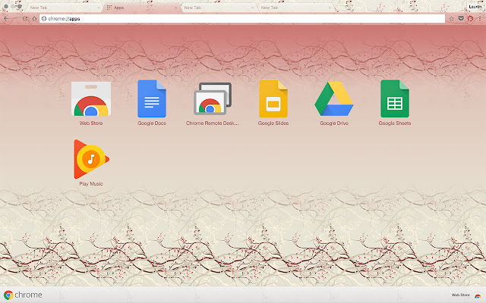This screenshot has width=486, height=303.
Task: Open the Pocket extension
Action: point(461,18)
